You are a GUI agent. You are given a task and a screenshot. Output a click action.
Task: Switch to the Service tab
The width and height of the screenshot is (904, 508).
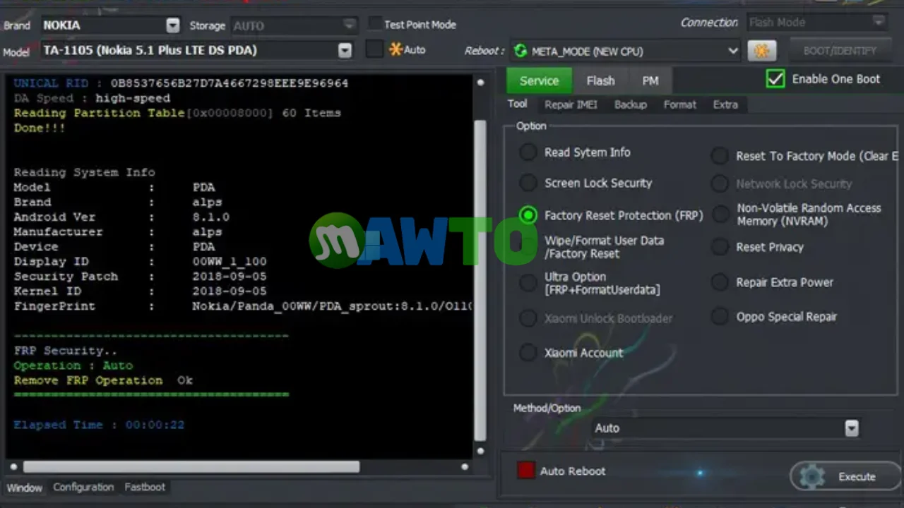coord(540,81)
